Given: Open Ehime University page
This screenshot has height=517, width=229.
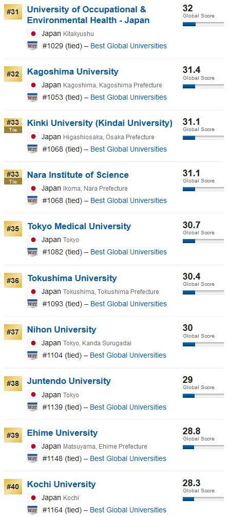Looking at the screenshot, I should click(63, 433).
